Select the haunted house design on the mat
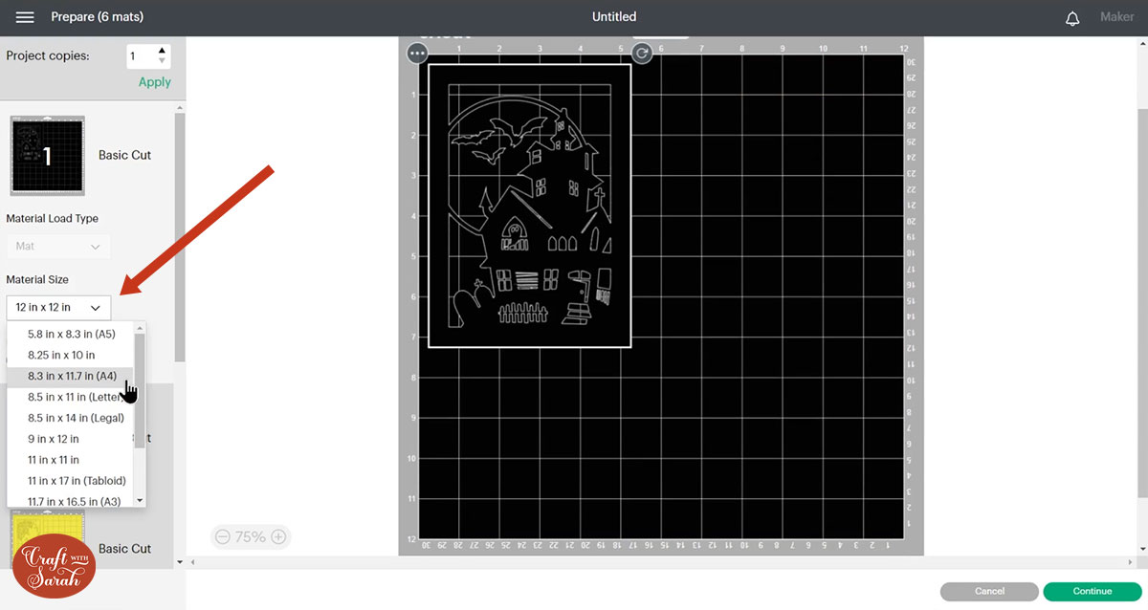Viewport: 1148px width, 610px height. (x=529, y=206)
